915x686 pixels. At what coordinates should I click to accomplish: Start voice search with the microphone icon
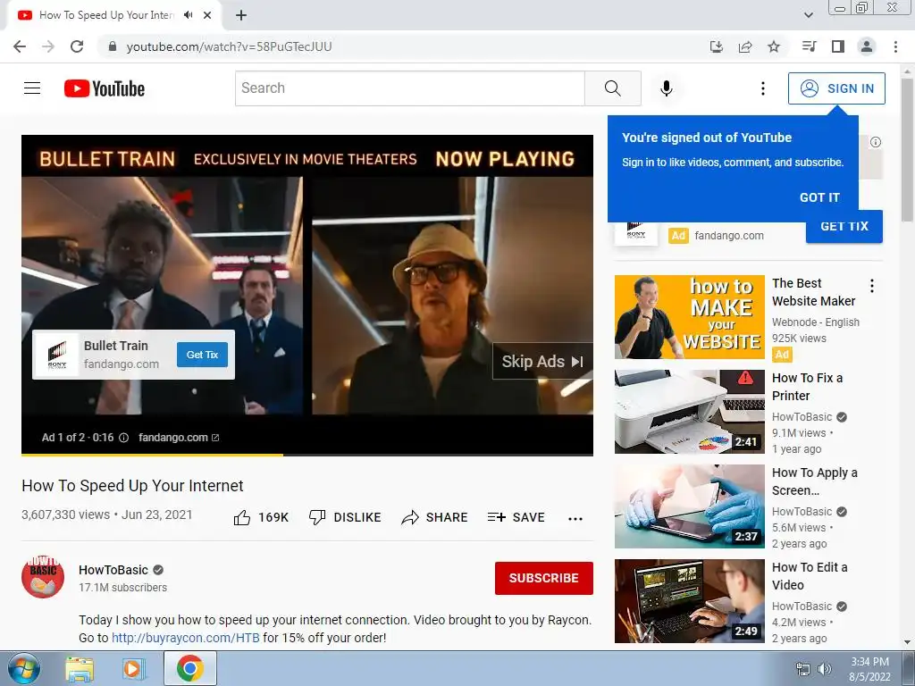coord(666,88)
